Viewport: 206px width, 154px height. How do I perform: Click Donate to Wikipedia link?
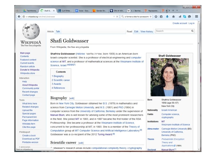tap(30, 70)
